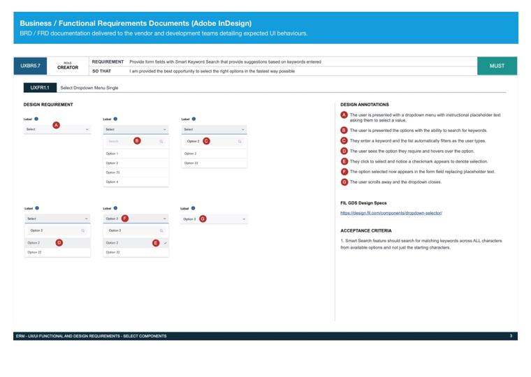Select Option 4 in the list under search B
Viewport: 531px width, 377px height.
136,182
